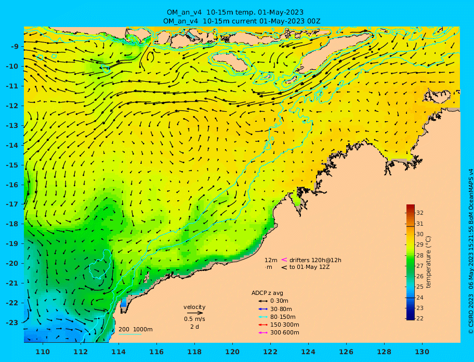Viewport: 474px width, 362px height.
Task: Click the colorbar tick label '30'
Action: (419, 234)
